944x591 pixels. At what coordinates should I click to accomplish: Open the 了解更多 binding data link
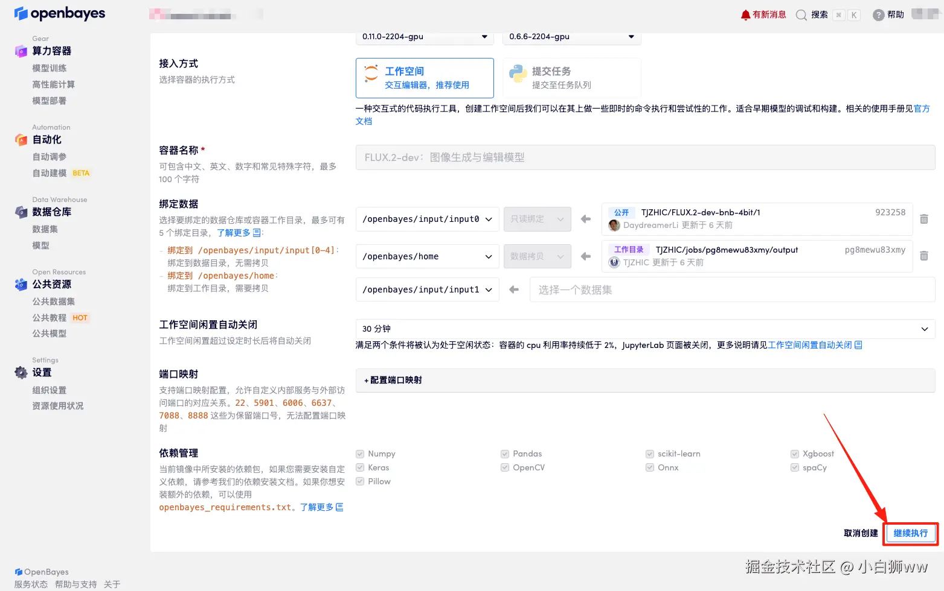[239, 233]
